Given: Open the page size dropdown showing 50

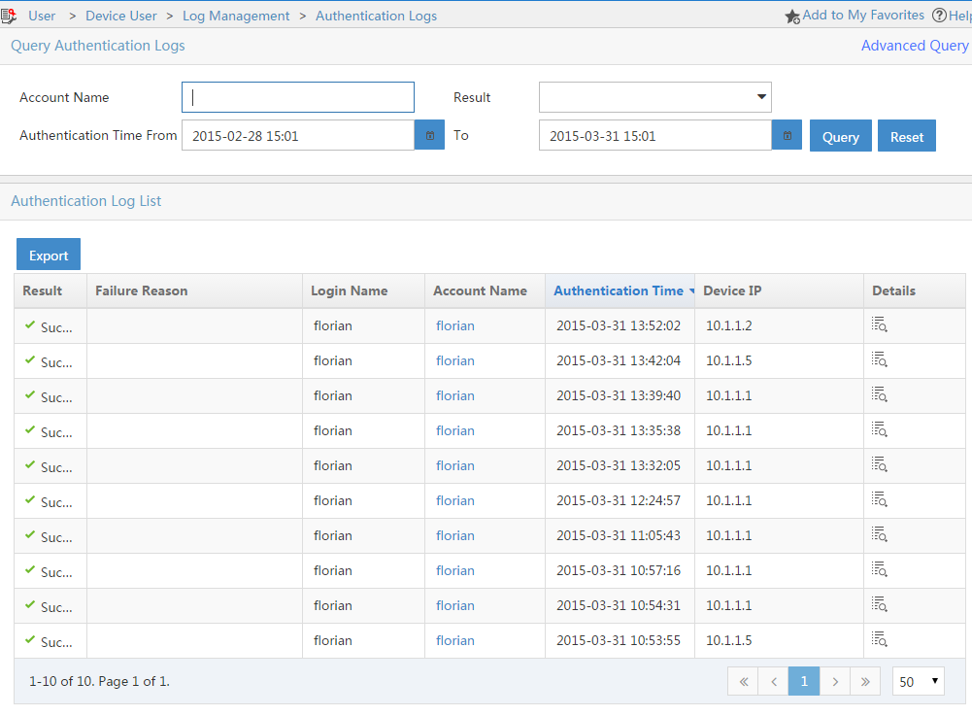Looking at the screenshot, I should (918, 681).
